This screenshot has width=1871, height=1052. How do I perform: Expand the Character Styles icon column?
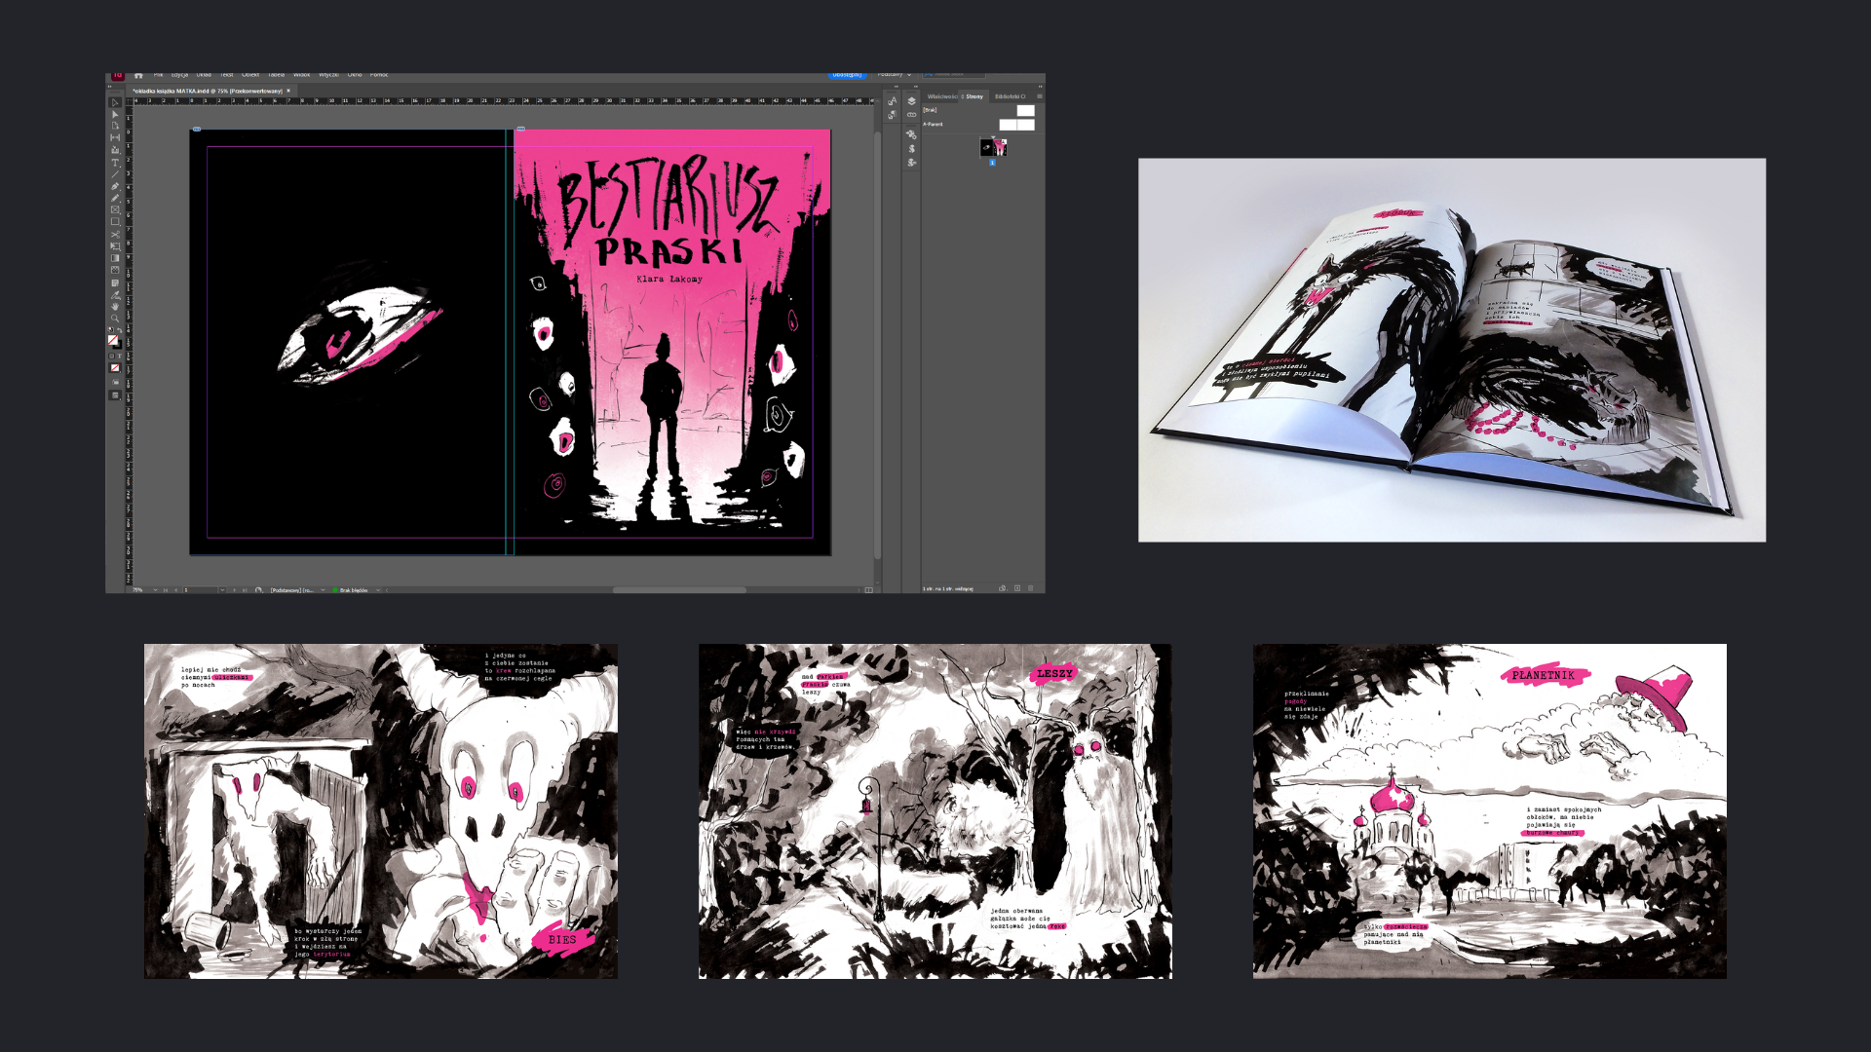tap(896, 87)
